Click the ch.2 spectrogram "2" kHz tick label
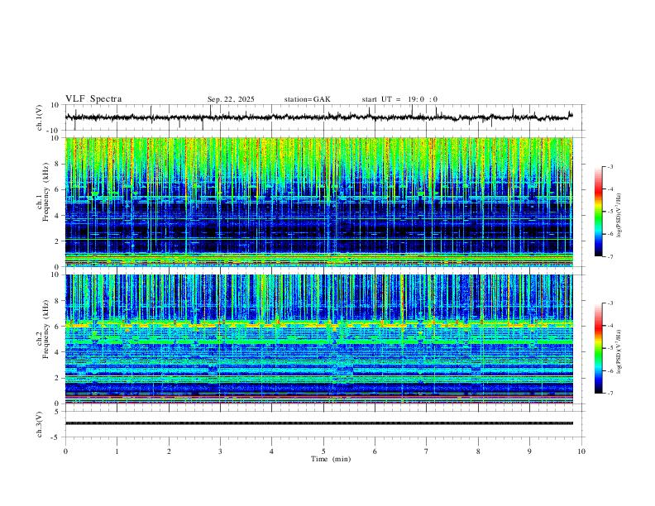Screen dimensions: 655x506 tap(57, 378)
